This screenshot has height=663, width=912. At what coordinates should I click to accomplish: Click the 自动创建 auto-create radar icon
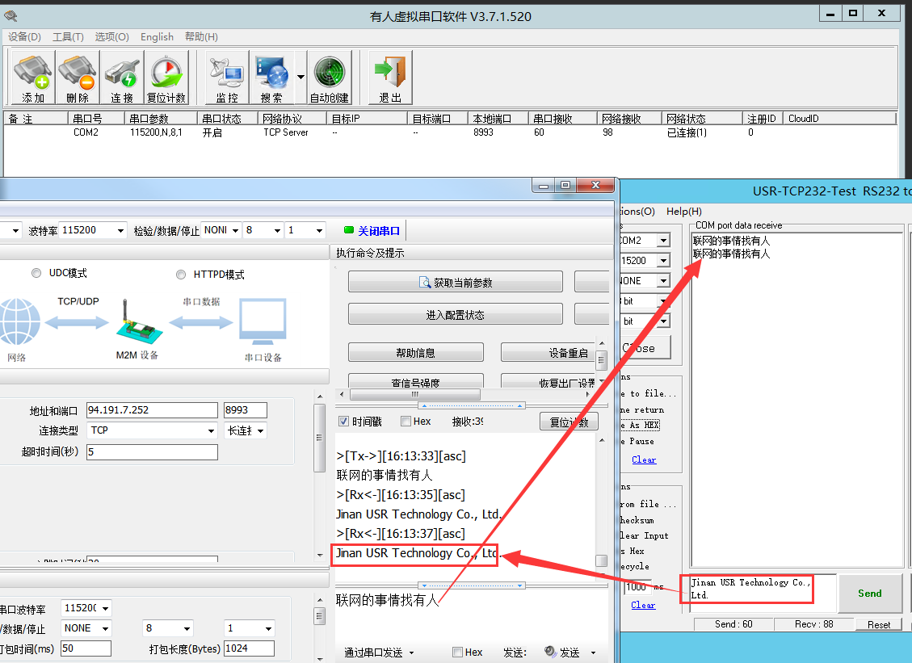click(x=329, y=78)
